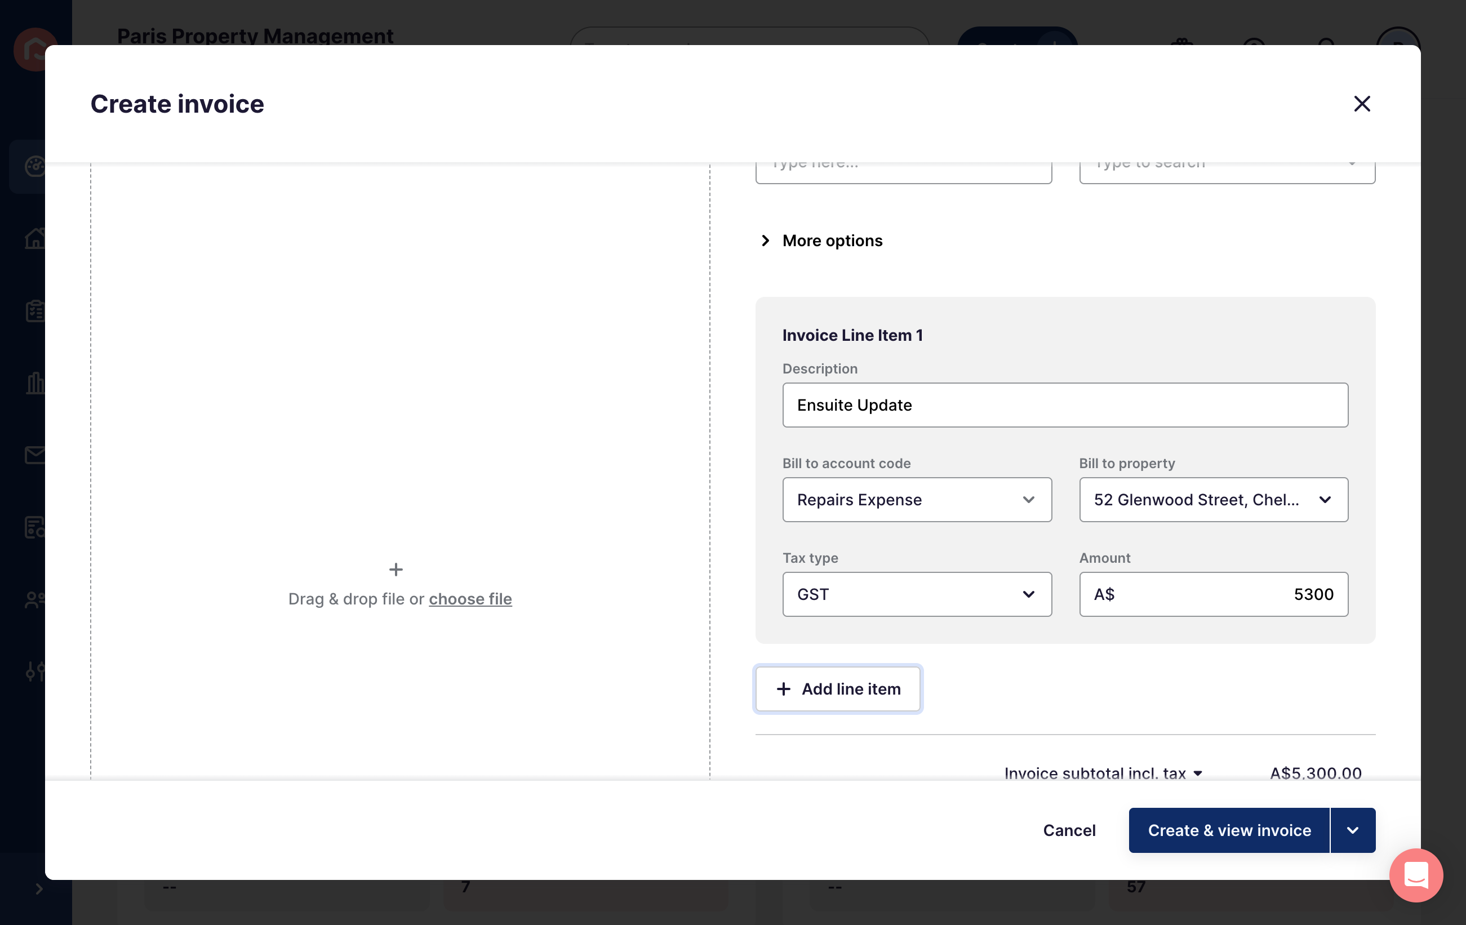The width and height of the screenshot is (1466, 925).
Task: Click the Amount field showing 5300
Action: [1214, 594]
